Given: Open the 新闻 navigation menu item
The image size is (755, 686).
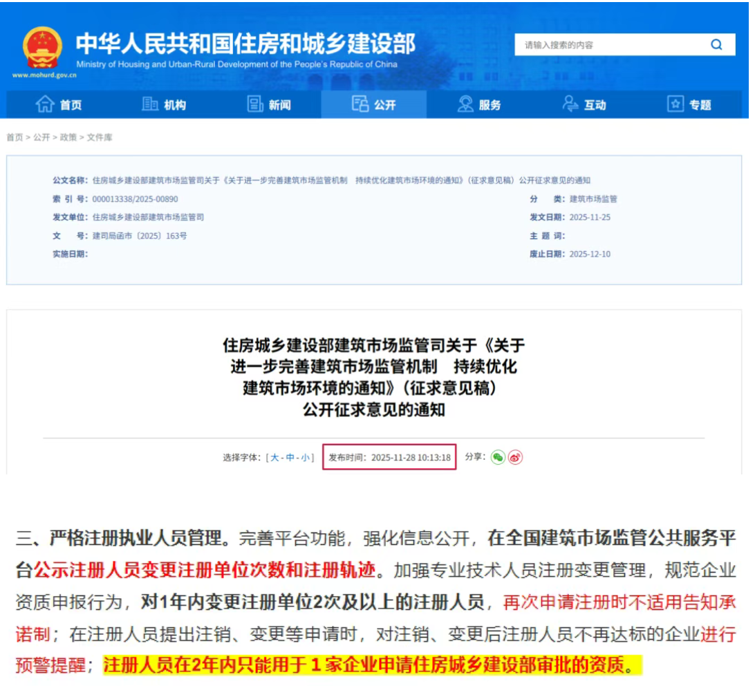Looking at the screenshot, I should tap(279, 105).
